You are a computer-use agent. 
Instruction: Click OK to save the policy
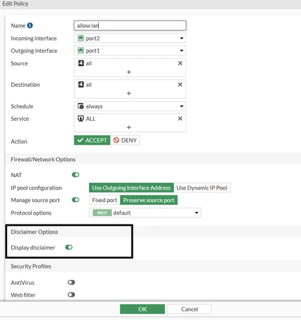[143, 309]
